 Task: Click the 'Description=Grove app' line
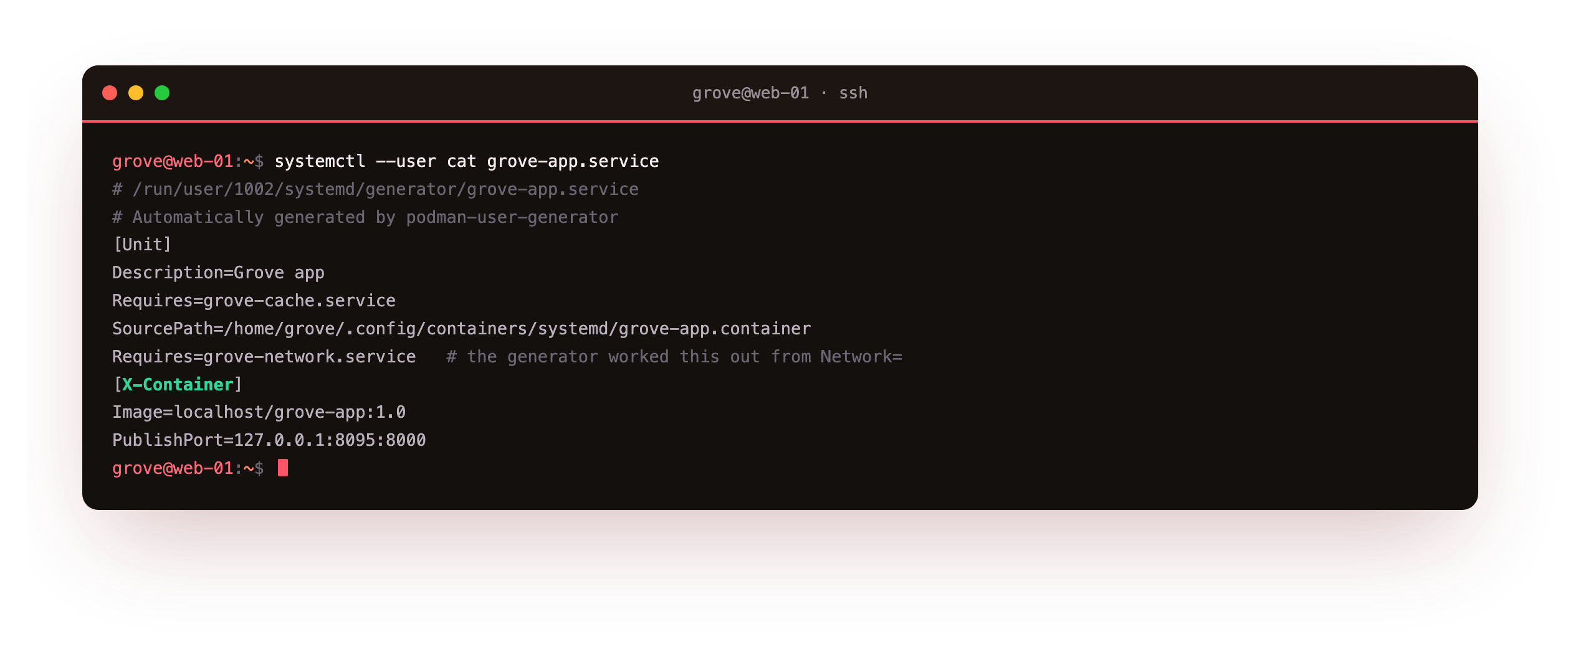click(x=218, y=273)
